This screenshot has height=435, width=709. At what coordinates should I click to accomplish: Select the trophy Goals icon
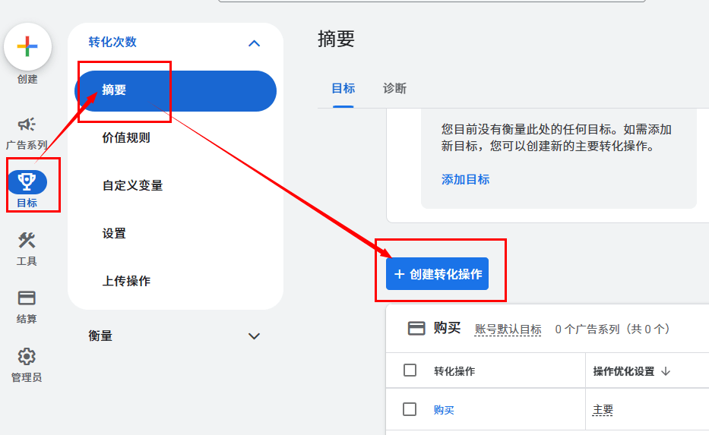click(x=27, y=182)
